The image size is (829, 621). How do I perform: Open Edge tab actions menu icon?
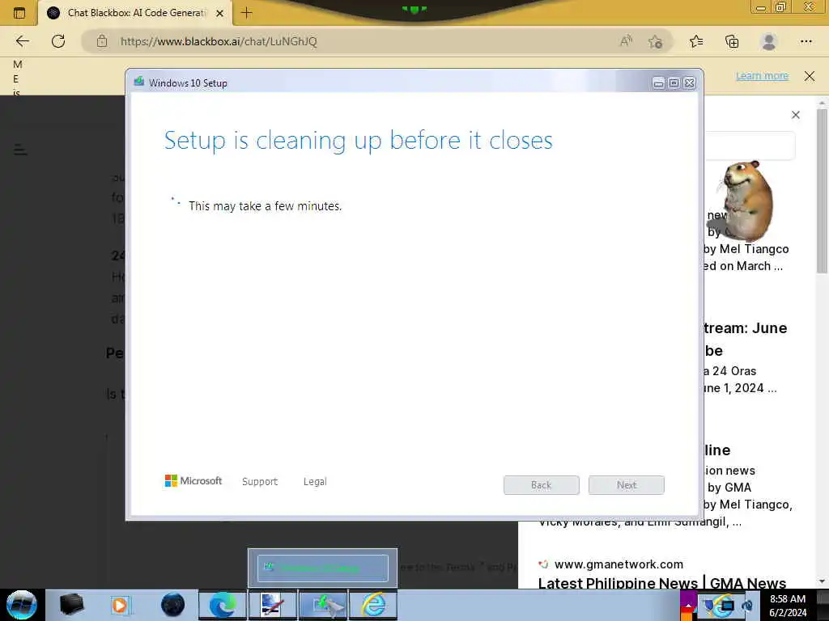pos(19,13)
